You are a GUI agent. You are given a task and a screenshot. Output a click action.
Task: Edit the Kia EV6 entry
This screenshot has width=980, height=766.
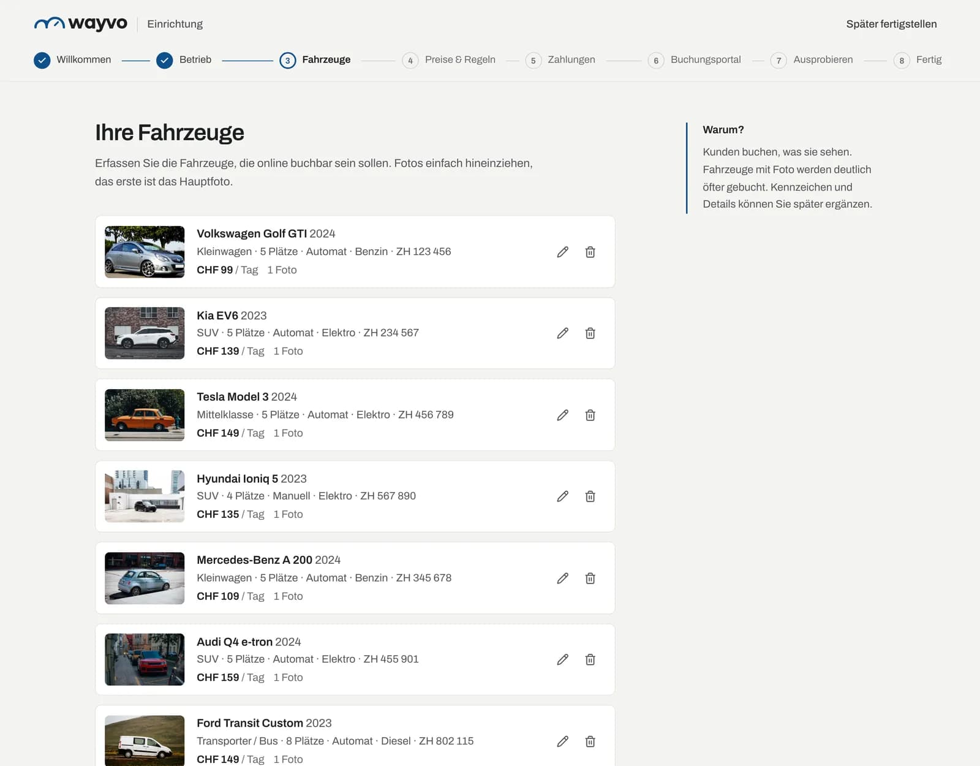point(563,333)
